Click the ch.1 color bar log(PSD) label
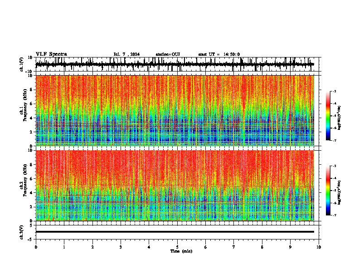359x277 pixels. [x=340, y=118]
